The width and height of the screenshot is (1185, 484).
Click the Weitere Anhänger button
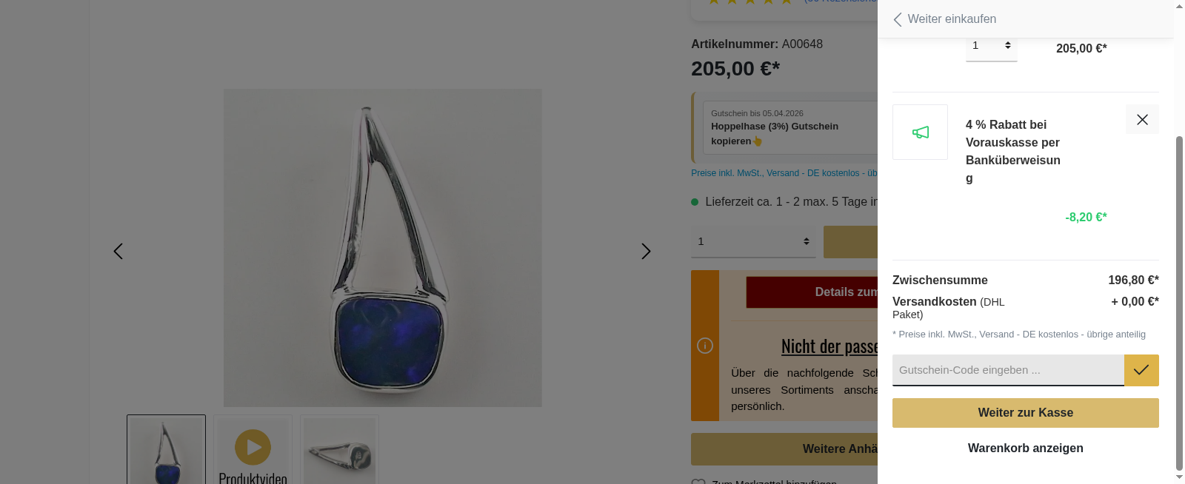784,448
